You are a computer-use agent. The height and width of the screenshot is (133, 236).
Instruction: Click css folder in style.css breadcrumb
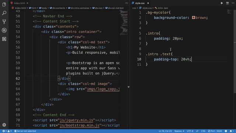[x=134, y=8]
